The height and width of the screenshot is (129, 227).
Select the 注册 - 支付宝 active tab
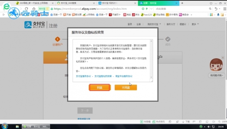159,3
